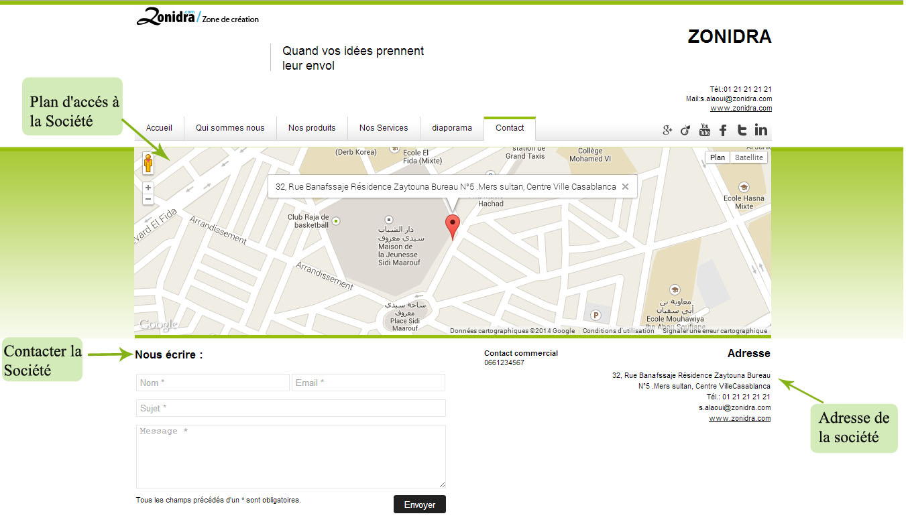Screen dimensions: 906x532
Task: Click the Street View pegman icon
Action: (148, 163)
